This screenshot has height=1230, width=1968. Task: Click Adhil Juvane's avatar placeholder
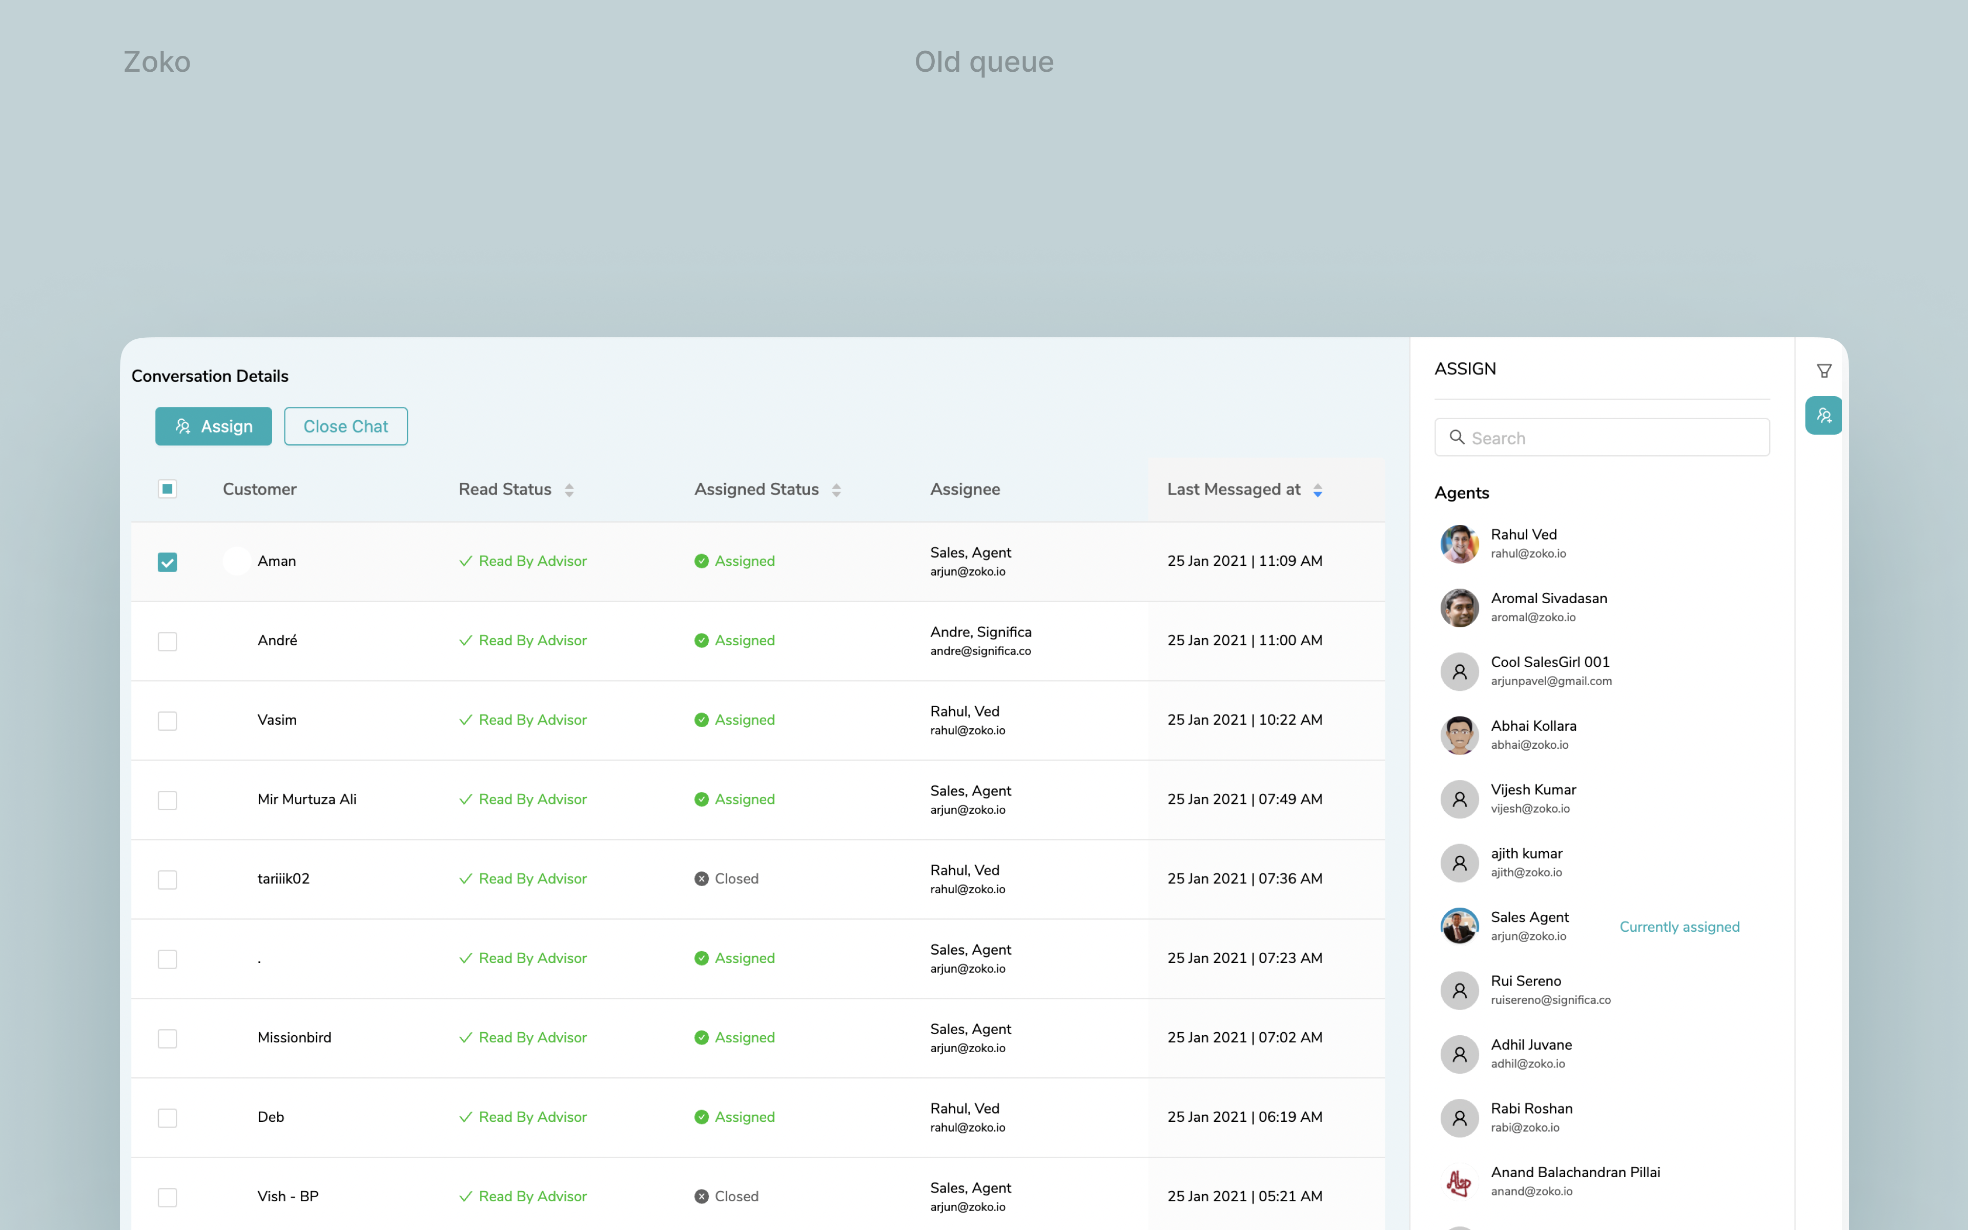(1459, 1054)
